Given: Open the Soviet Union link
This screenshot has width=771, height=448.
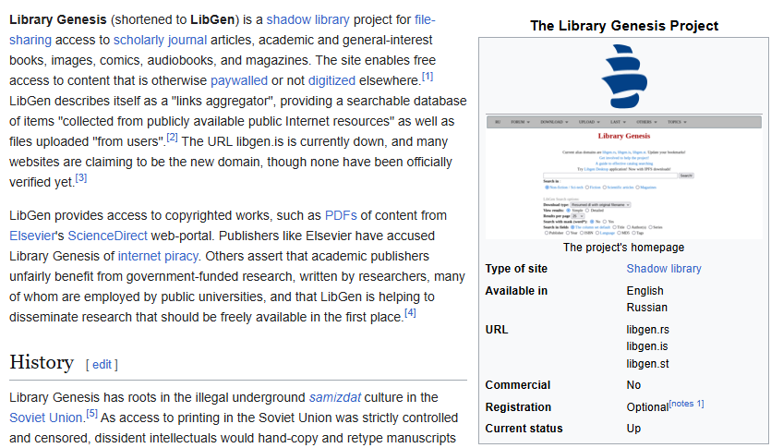Looking at the screenshot, I should tap(46, 418).
